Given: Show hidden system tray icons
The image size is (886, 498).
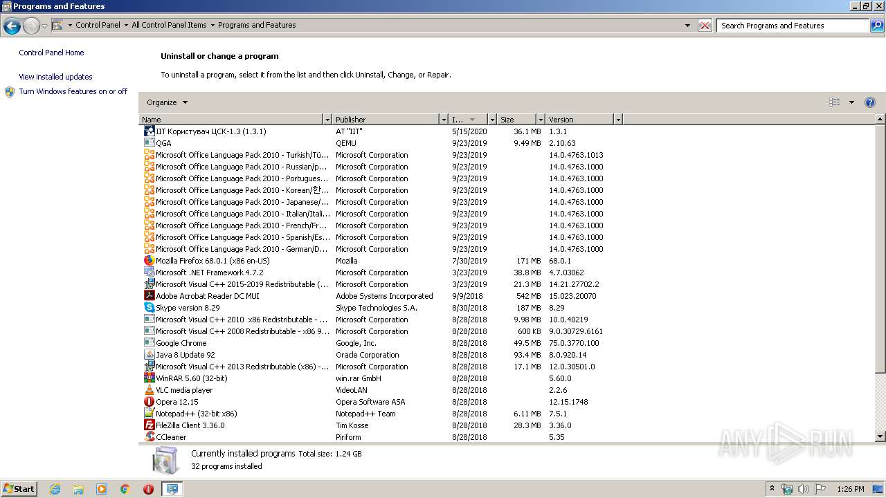Looking at the screenshot, I should [772, 489].
